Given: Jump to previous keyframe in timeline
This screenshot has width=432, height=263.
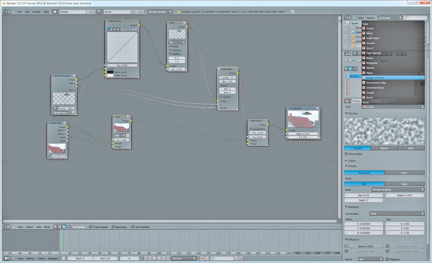Looking at the screenshot, I should 150,258.
